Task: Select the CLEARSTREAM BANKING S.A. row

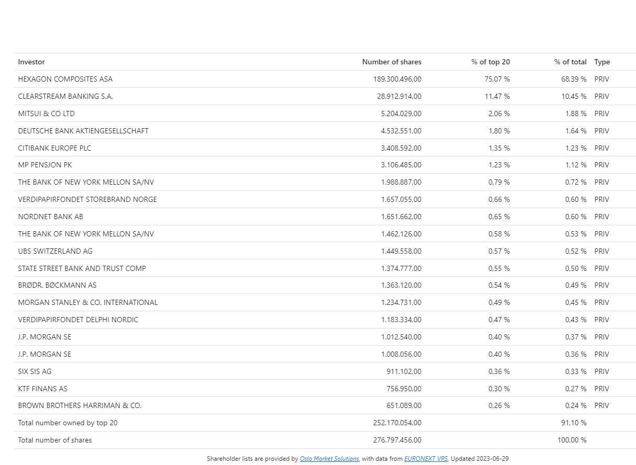Action: pyautogui.click(x=65, y=96)
